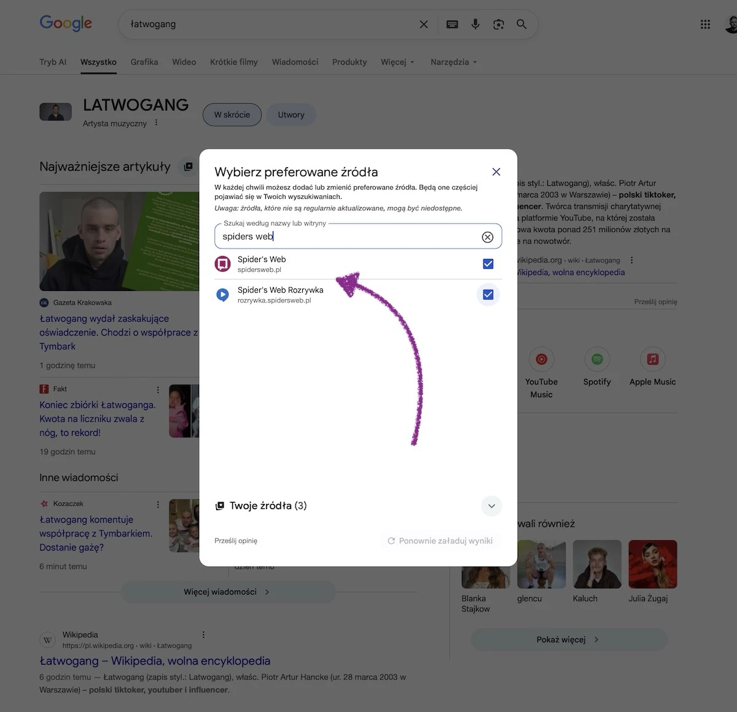Uncheck Spider's Web Rozrywka source checkbox
This screenshot has height=712, width=737.
click(488, 295)
